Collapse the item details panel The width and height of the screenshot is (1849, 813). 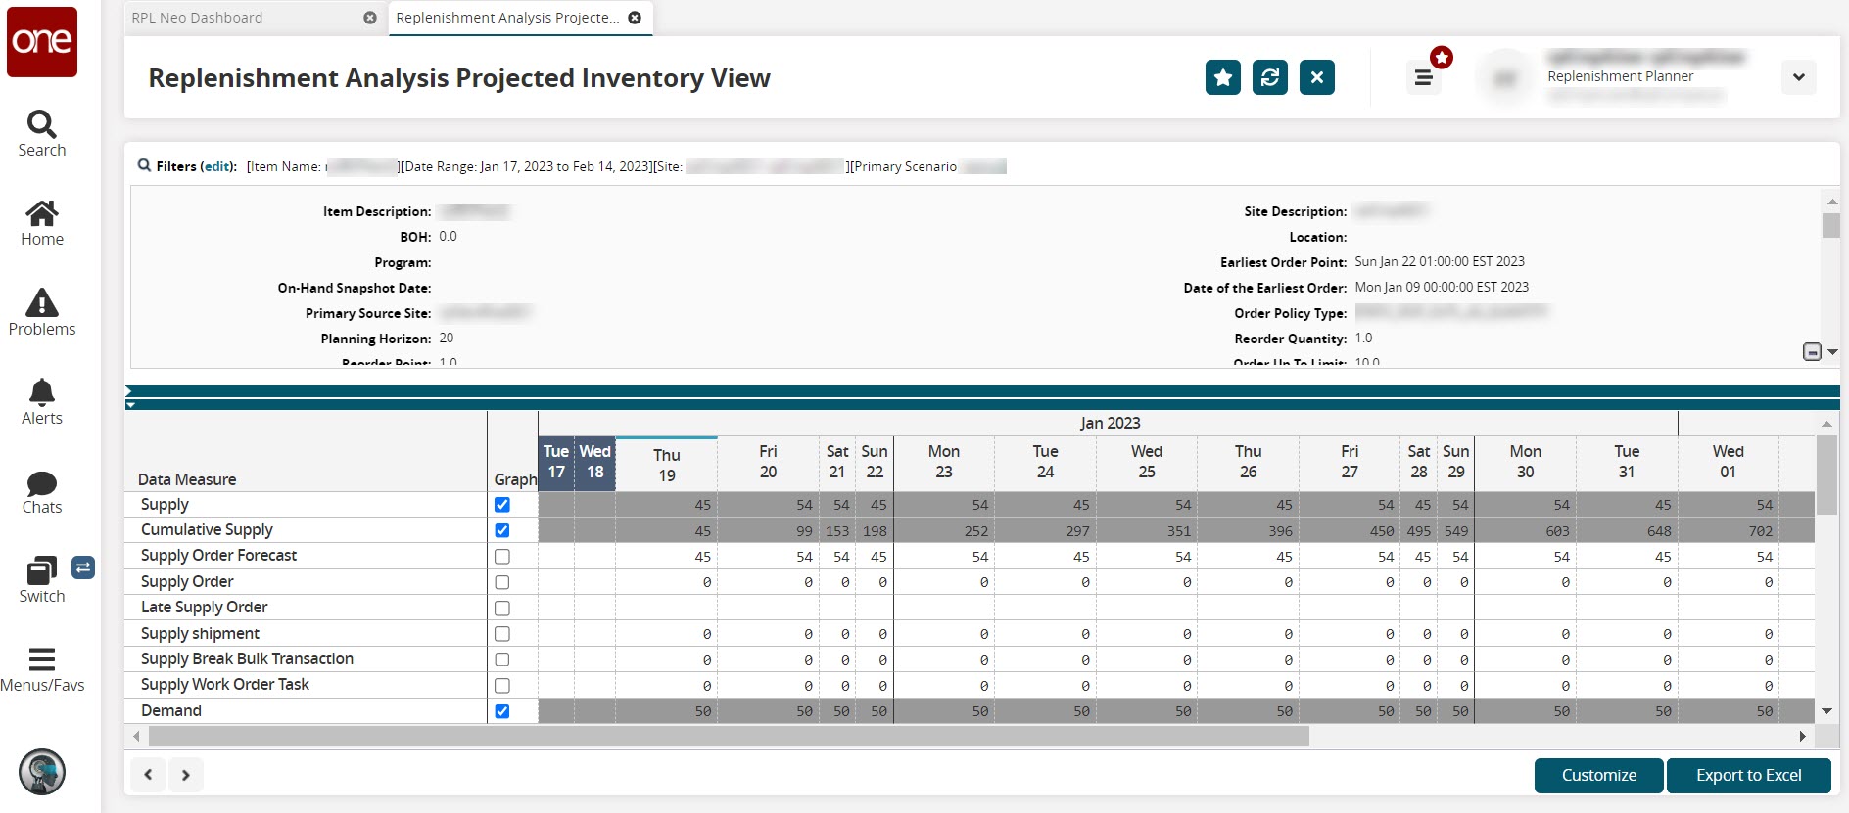[1812, 352]
